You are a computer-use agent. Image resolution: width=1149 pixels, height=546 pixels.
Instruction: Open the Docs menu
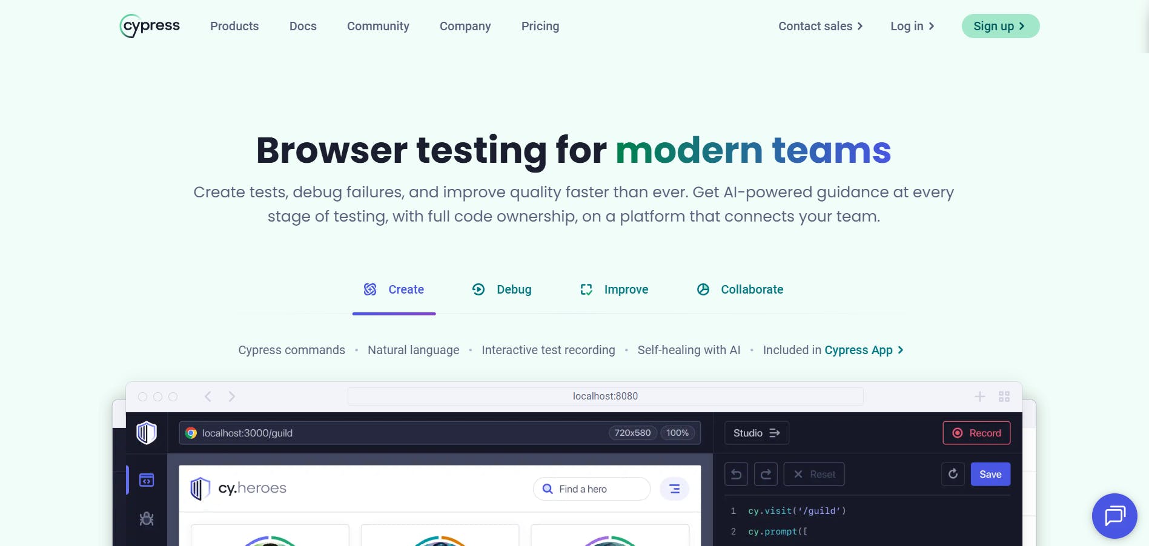303,26
